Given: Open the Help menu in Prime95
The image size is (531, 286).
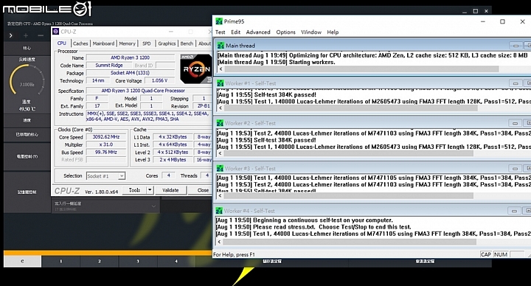Looking at the screenshot, I should 333,32.
